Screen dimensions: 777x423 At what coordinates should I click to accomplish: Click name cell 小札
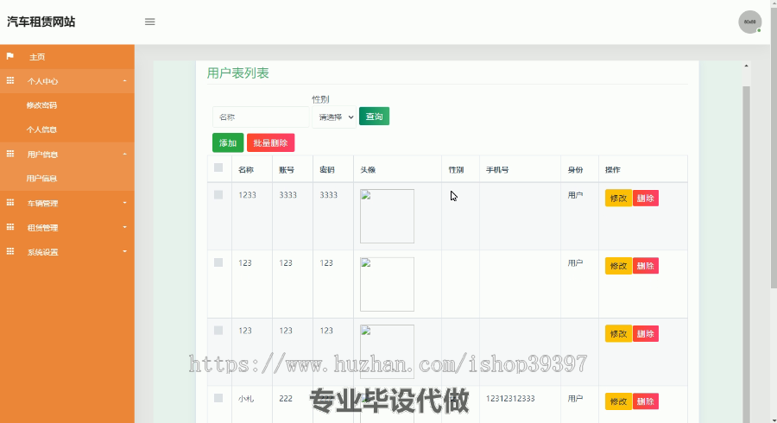[x=246, y=398]
